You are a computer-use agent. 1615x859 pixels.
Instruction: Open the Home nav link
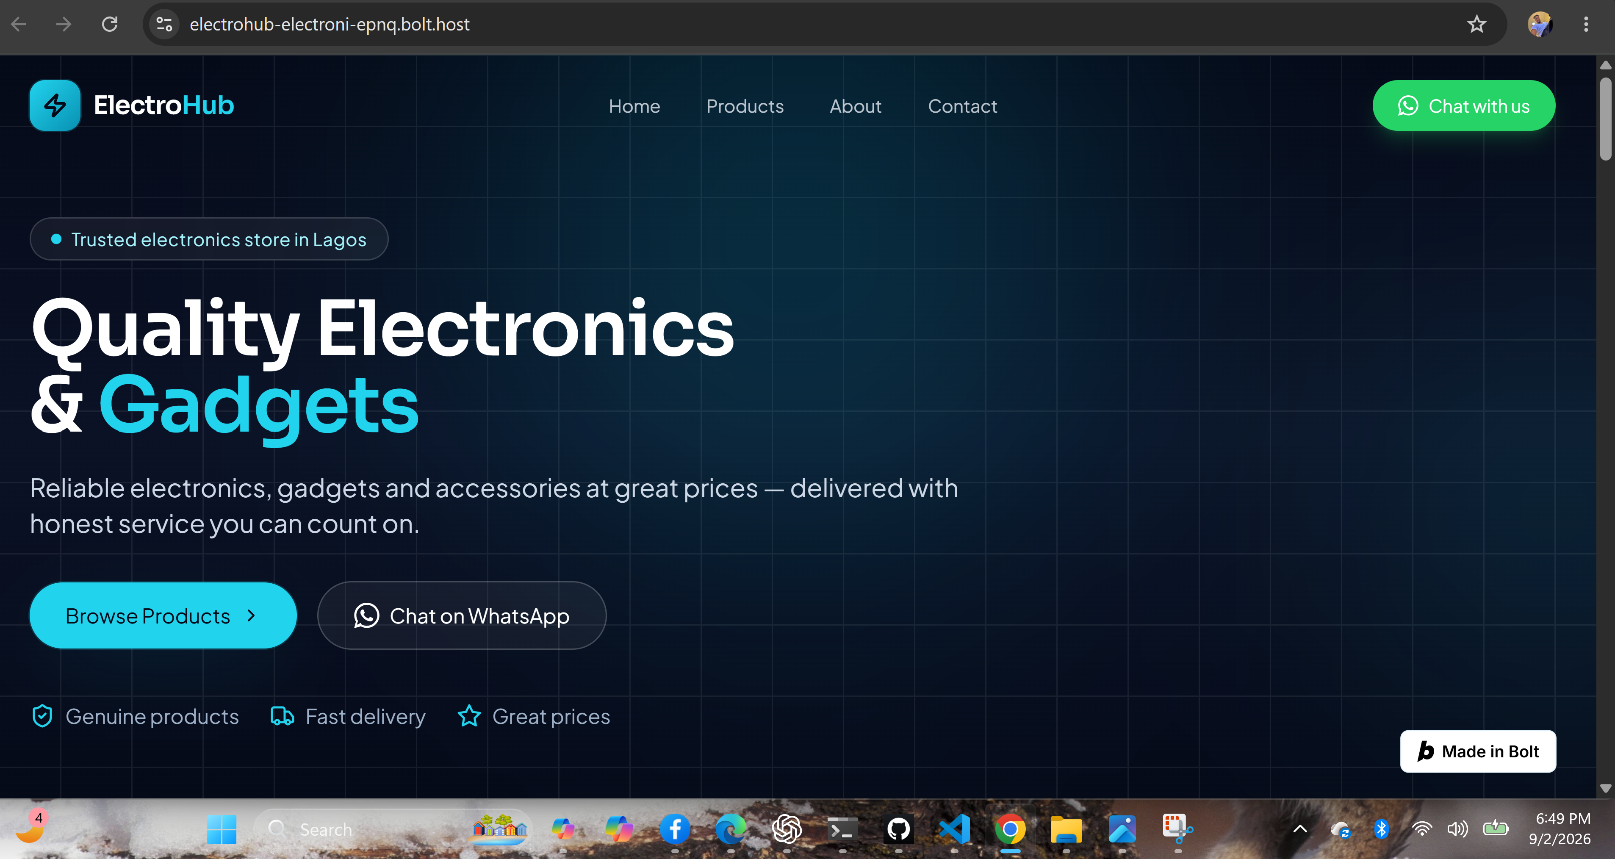[x=634, y=106]
